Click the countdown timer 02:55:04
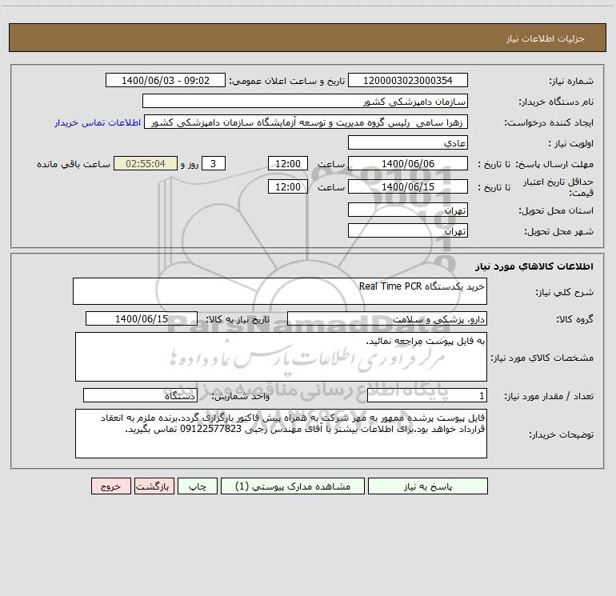616x596 pixels. tap(146, 163)
